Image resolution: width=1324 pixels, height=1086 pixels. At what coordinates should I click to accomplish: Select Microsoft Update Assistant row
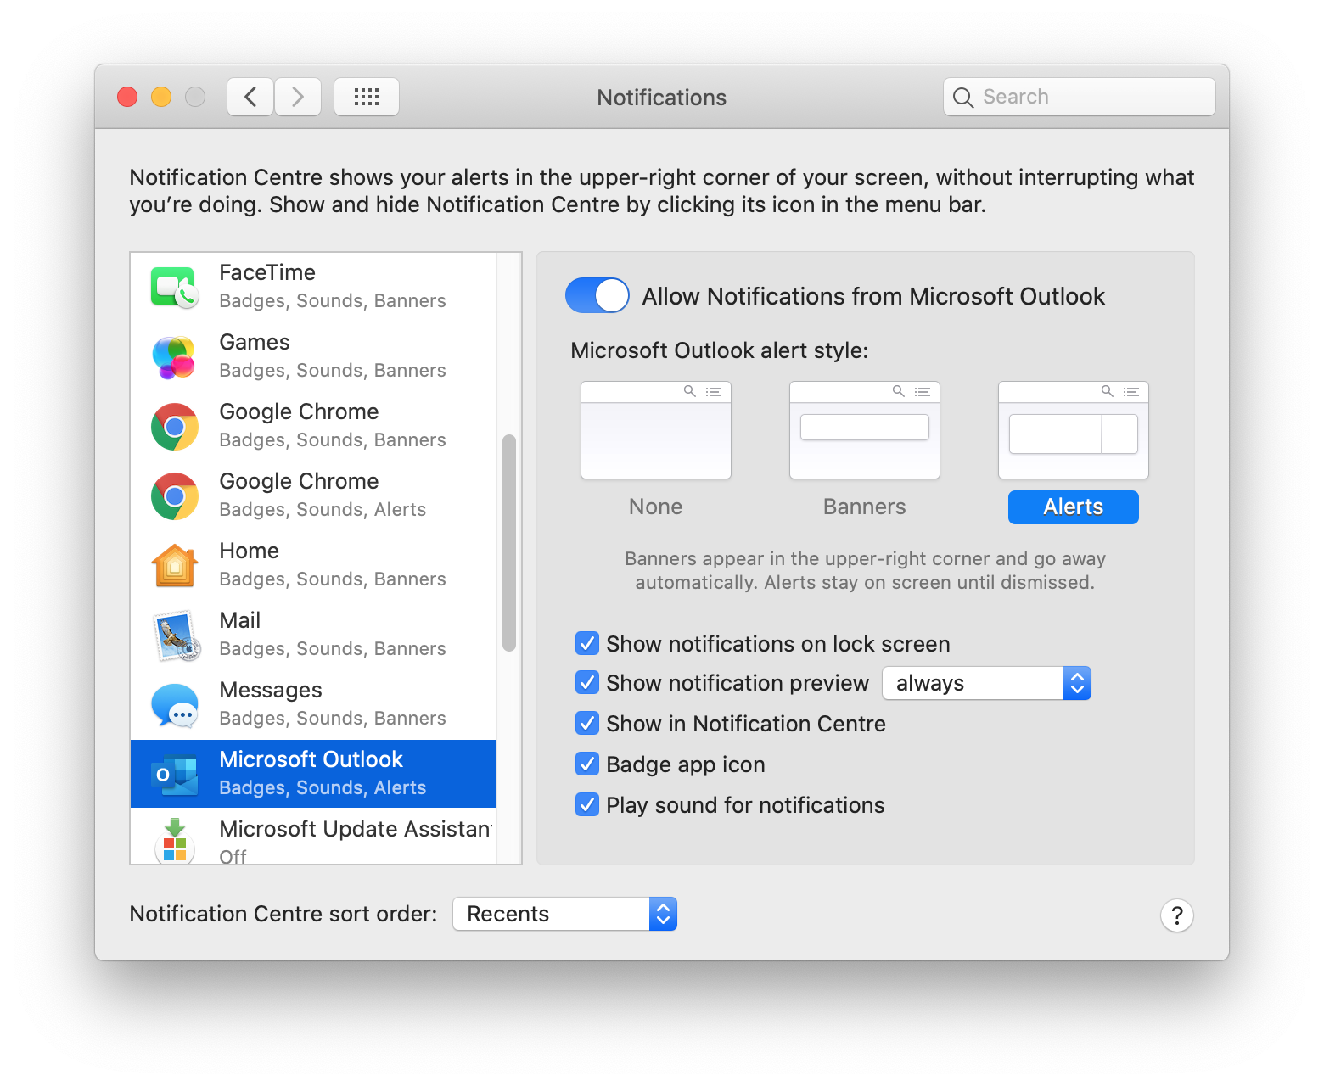[313, 837]
